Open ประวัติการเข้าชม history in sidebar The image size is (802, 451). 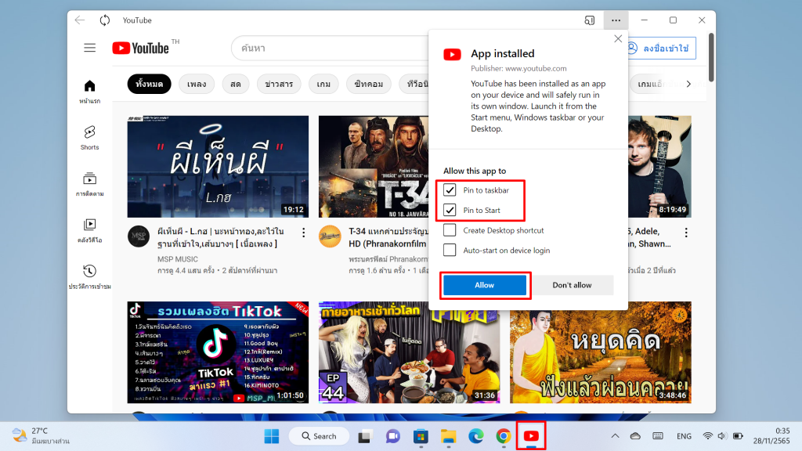(89, 276)
